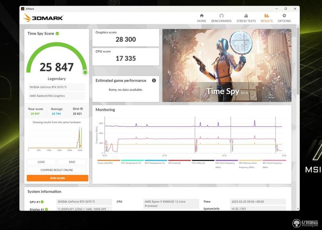Open the HOME tab
Viewport: 322px width, 230px height.
click(202, 18)
